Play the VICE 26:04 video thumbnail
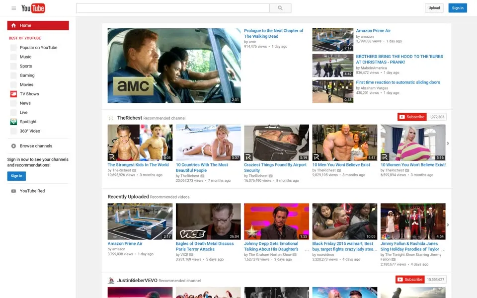Image resolution: width=477 pixels, height=298 pixels. (x=208, y=222)
